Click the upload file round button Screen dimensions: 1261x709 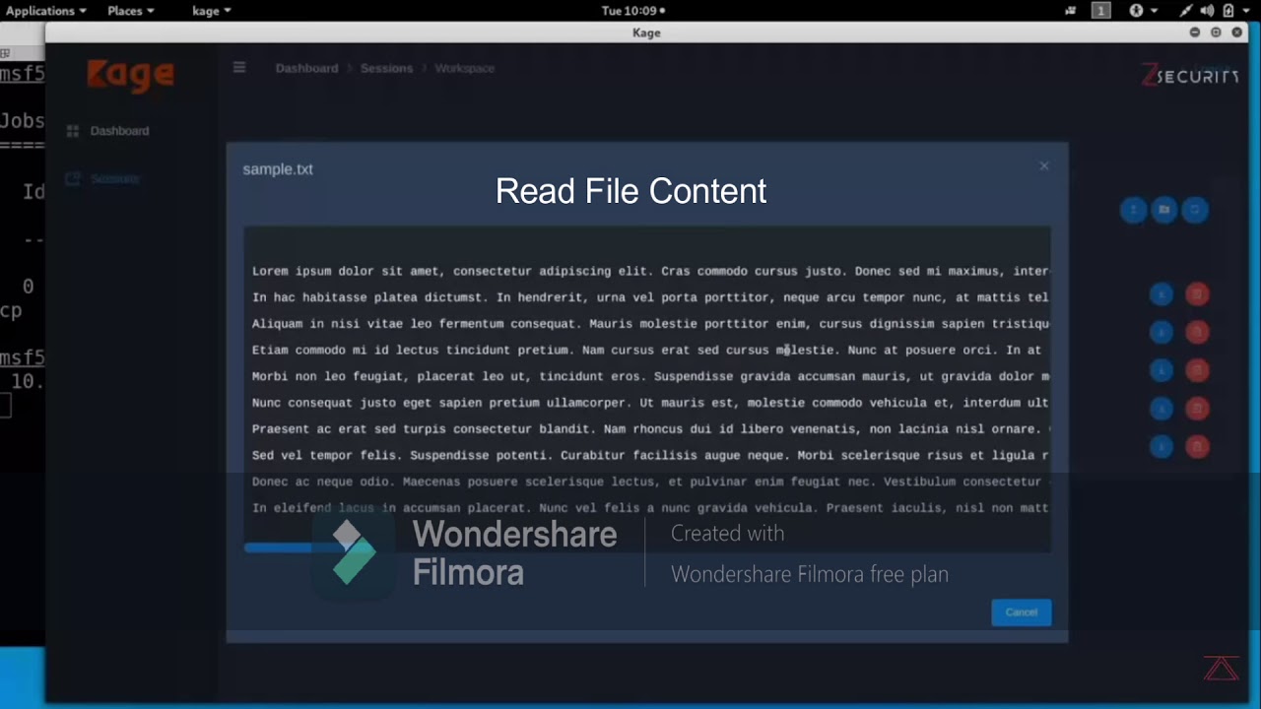[x=1133, y=210]
